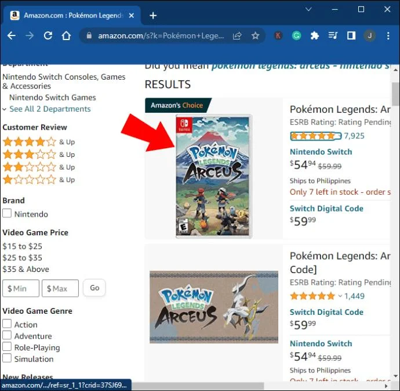
Task: Open the J profile avatar
Action: (x=369, y=35)
